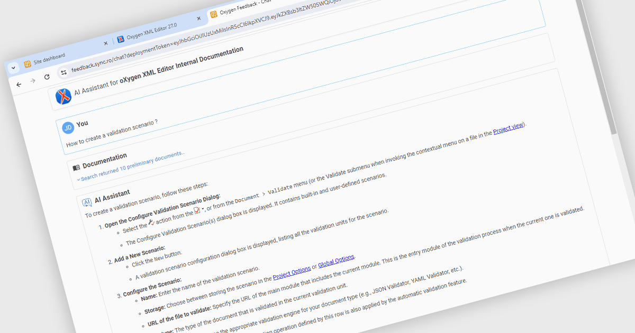Close the Site dashboard tab
The height and width of the screenshot is (333, 635).
105,43
